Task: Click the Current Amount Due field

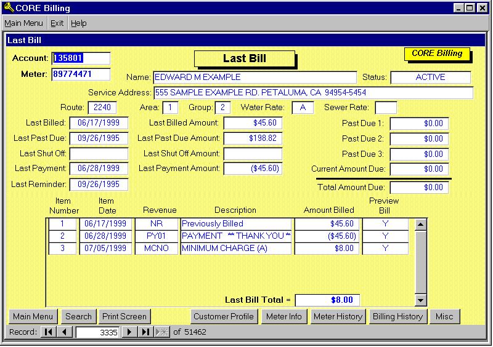Action: click(x=419, y=169)
